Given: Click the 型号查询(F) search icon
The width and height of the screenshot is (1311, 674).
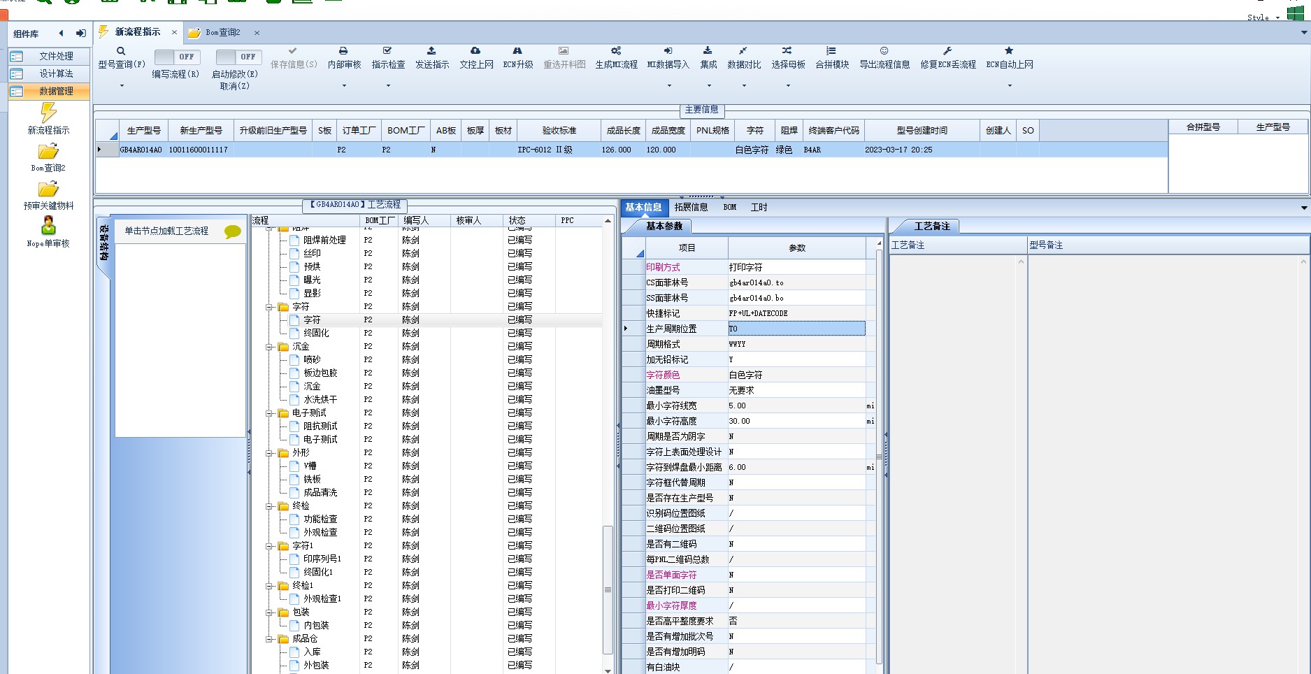Looking at the screenshot, I should pyautogui.click(x=121, y=51).
